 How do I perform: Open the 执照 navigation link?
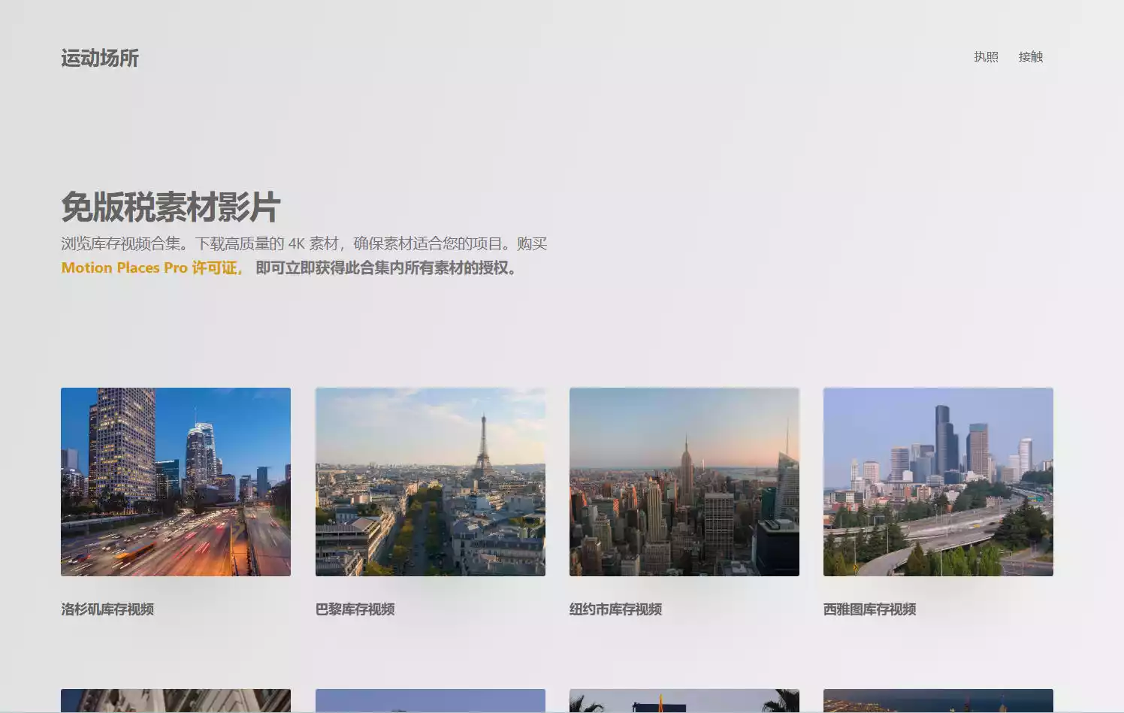coord(986,57)
